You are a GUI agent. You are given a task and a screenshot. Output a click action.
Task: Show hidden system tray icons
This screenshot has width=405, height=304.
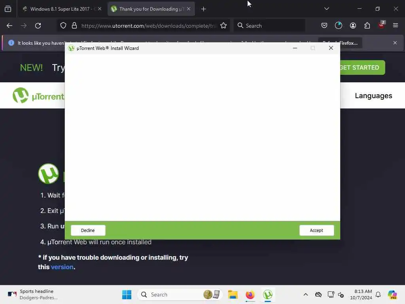click(306, 294)
